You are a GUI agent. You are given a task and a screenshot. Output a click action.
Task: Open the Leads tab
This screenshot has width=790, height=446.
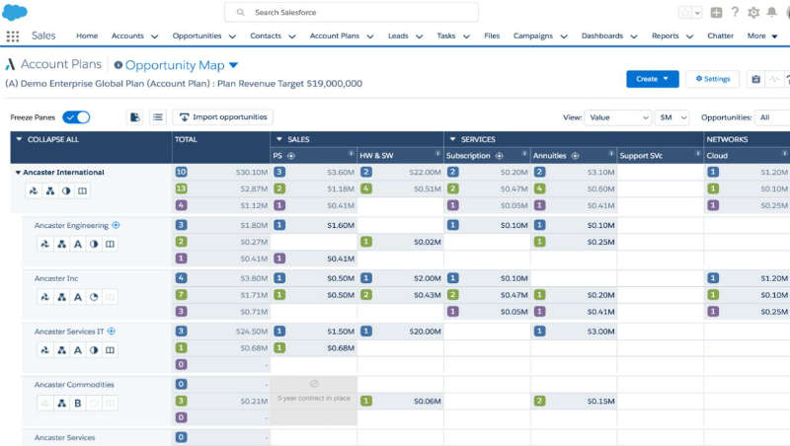[398, 36]
